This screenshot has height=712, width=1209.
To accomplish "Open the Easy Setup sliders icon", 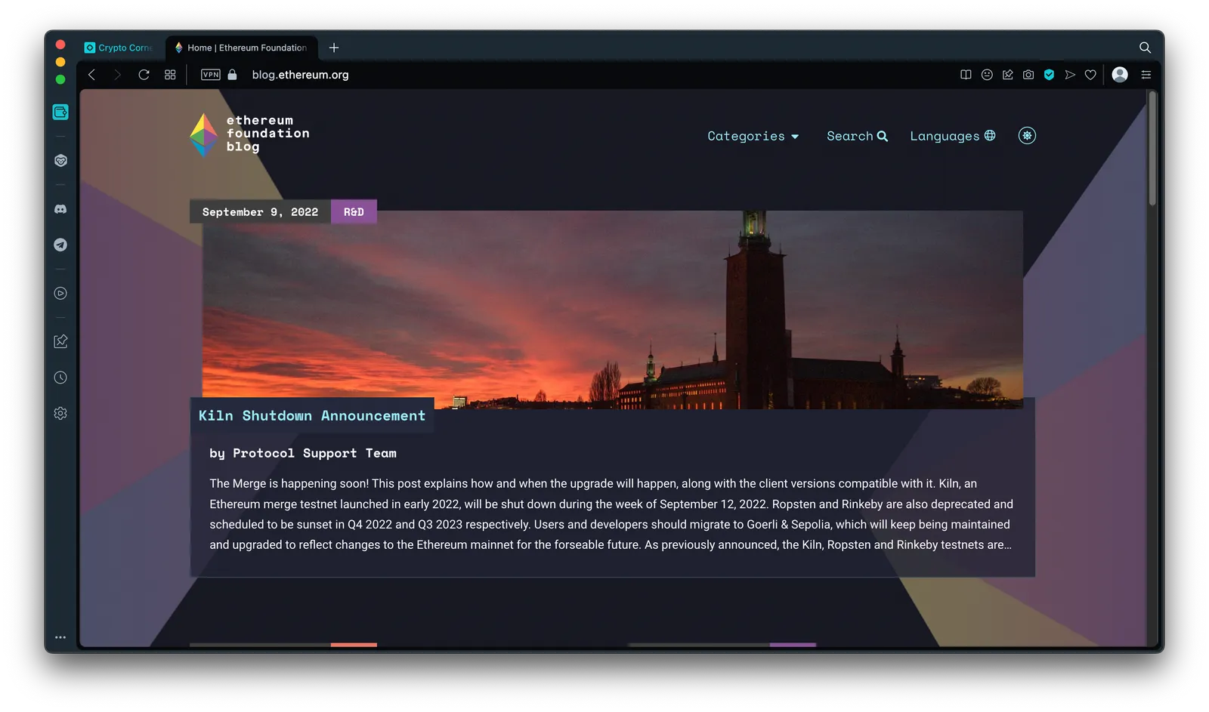I will pyautogui.click(x=1146, y=75).
